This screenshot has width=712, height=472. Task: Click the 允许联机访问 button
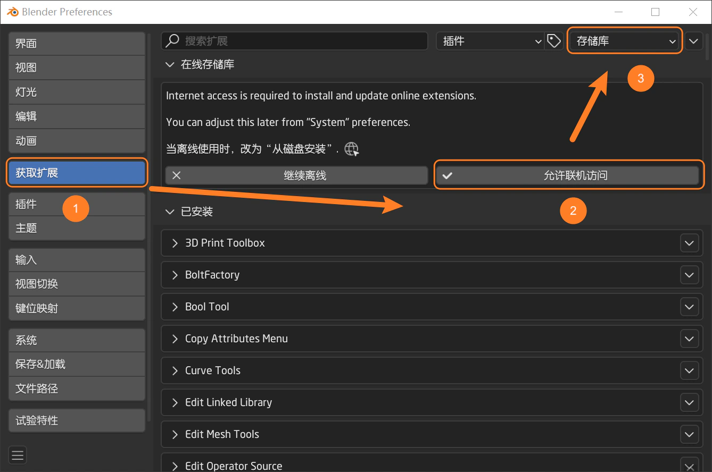[567, 175]
